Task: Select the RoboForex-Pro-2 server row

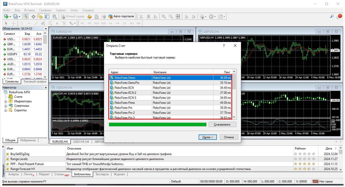Action: (x=170, y=113)
